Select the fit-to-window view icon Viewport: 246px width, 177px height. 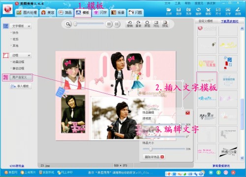(109, 24)
